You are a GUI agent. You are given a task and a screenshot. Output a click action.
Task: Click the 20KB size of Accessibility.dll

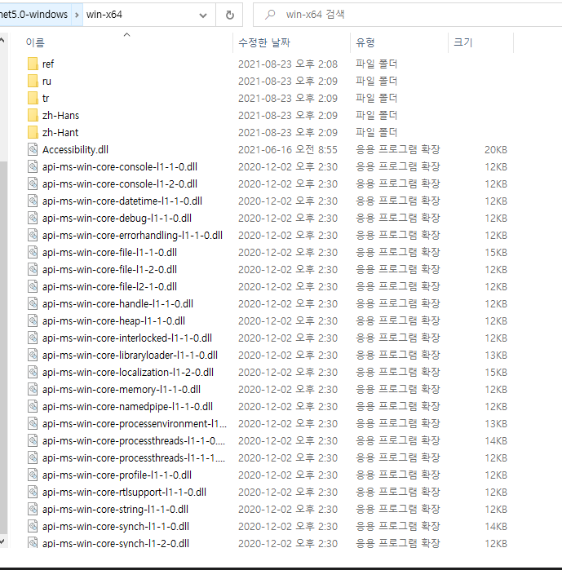[495, 149]
